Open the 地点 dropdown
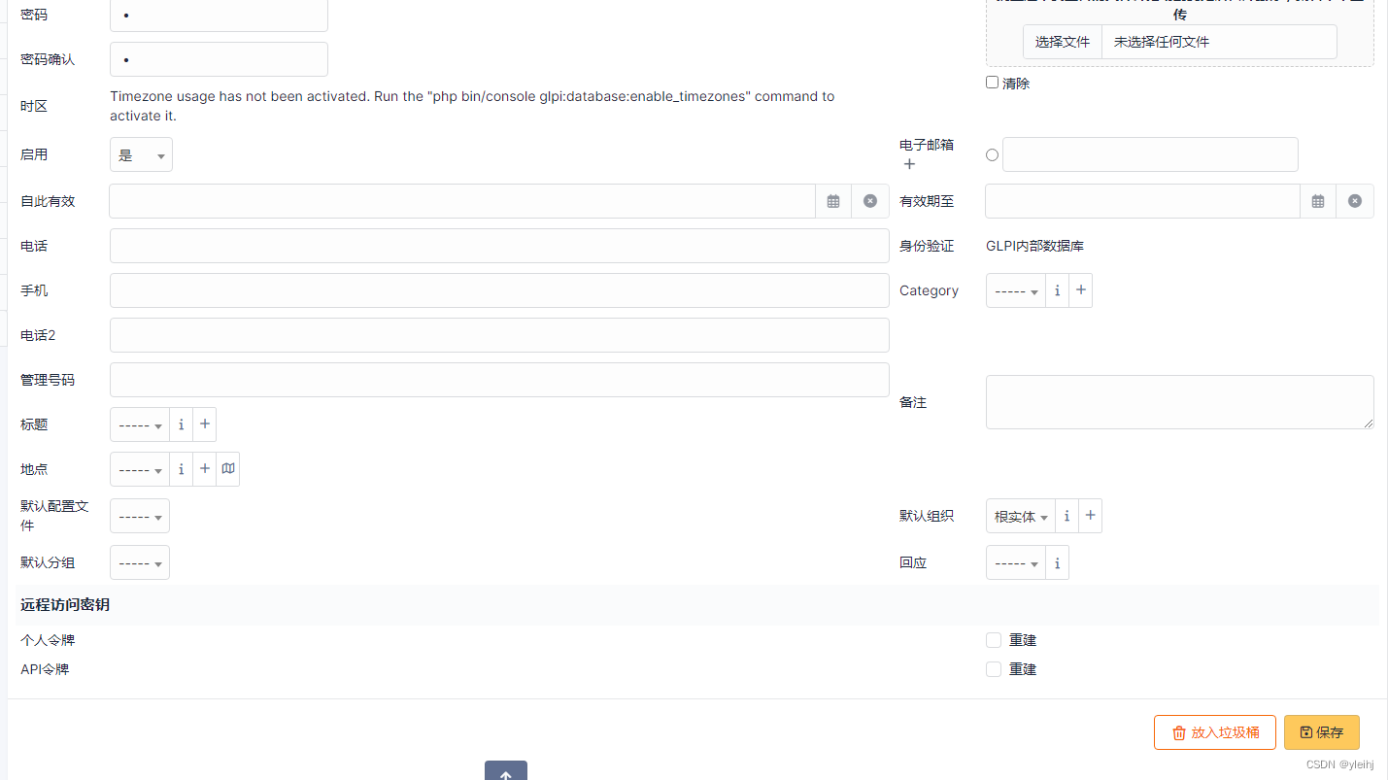Screen dimensions: 1388x780 point(140,469)
